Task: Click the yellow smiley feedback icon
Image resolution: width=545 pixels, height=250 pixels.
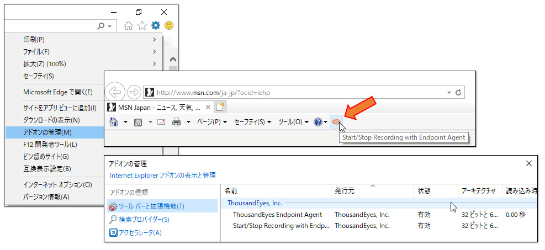Action: (169, 25)
